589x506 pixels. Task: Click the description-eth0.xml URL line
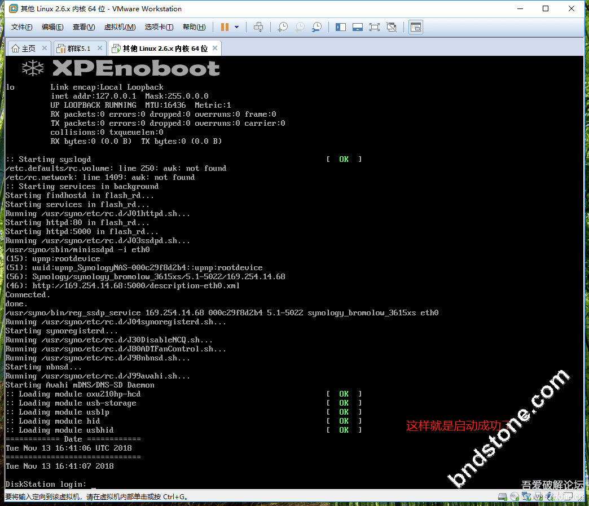point(122,286)
